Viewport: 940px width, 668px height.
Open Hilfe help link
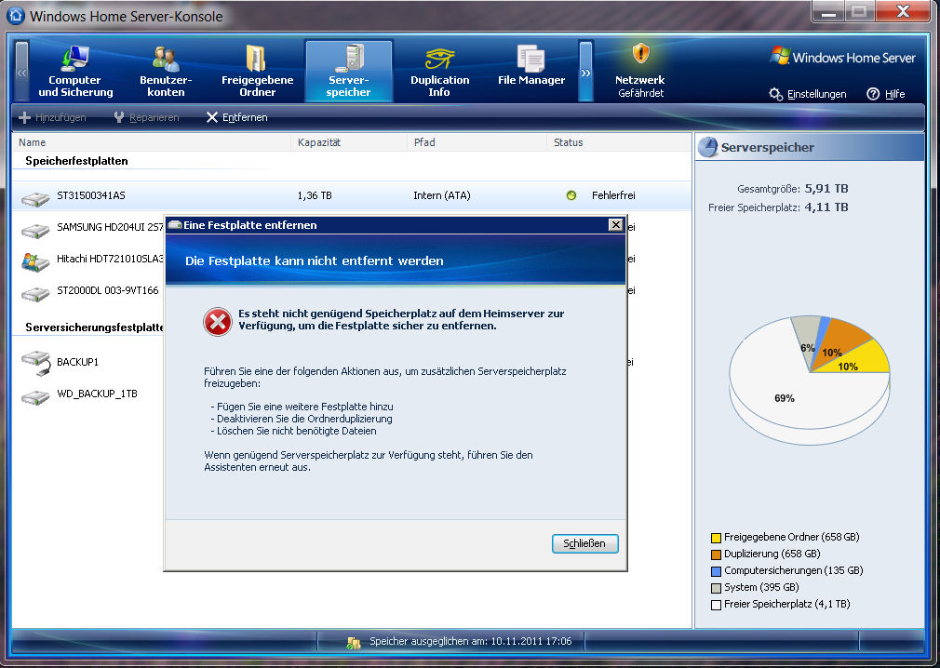885,94
